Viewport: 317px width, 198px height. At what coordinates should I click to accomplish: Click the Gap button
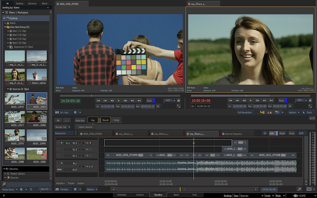[x=93, y=120]
